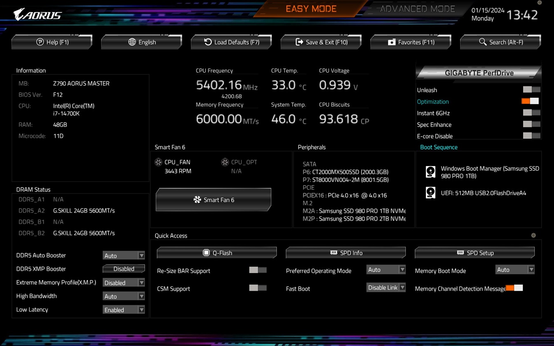Open the DDR5 Auto Booster dropdown

pyautogui.click(x=124, y=255)
